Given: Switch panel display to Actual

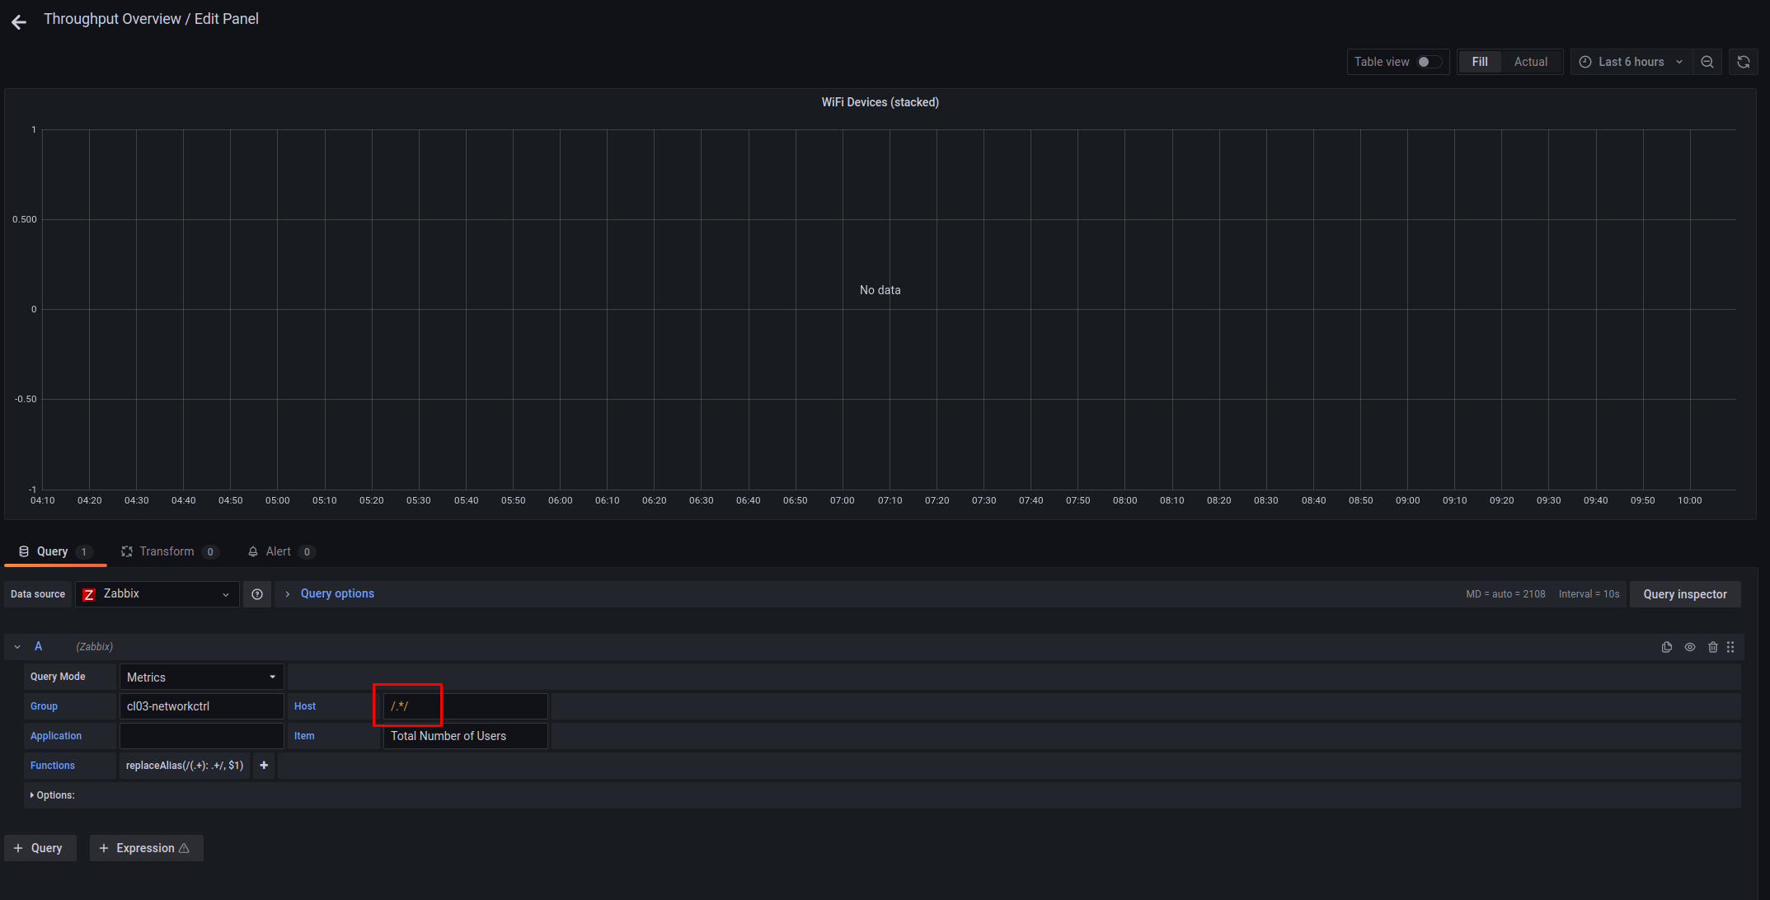Looking at the screenshot, I should click(1530, 61).
